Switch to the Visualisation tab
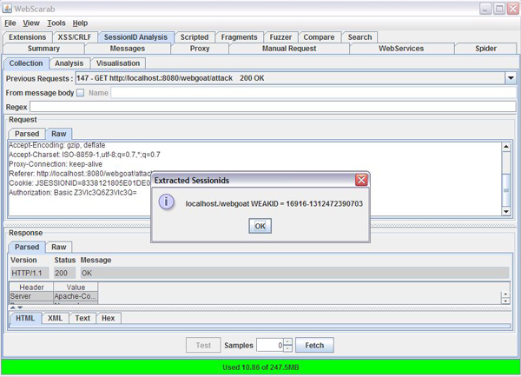Screen dimensions: 521x377 pos(119,63)
